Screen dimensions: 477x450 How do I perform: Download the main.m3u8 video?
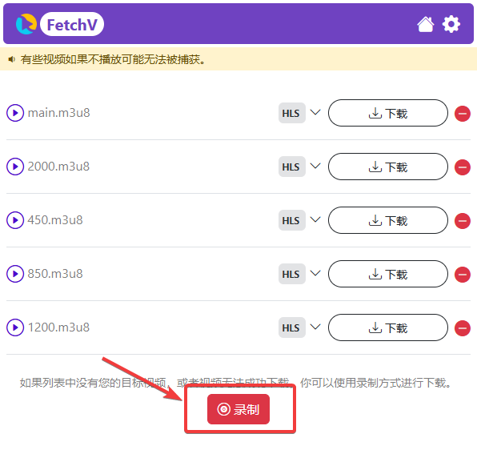(x=388, y=113)
